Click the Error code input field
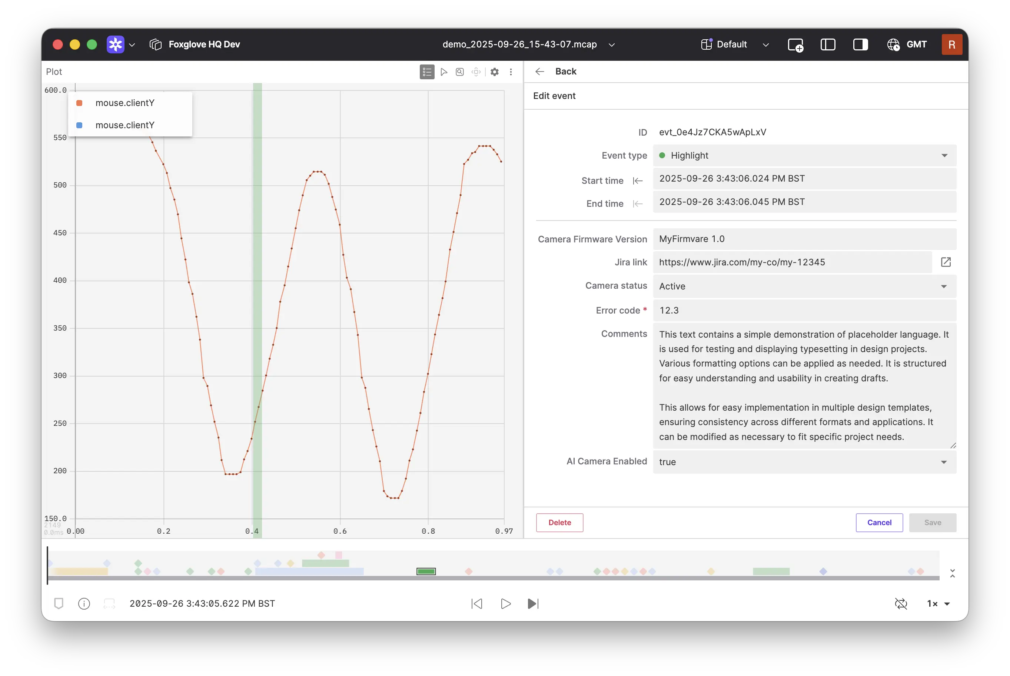Screen dimensions: 1010x676 (804, 311)
